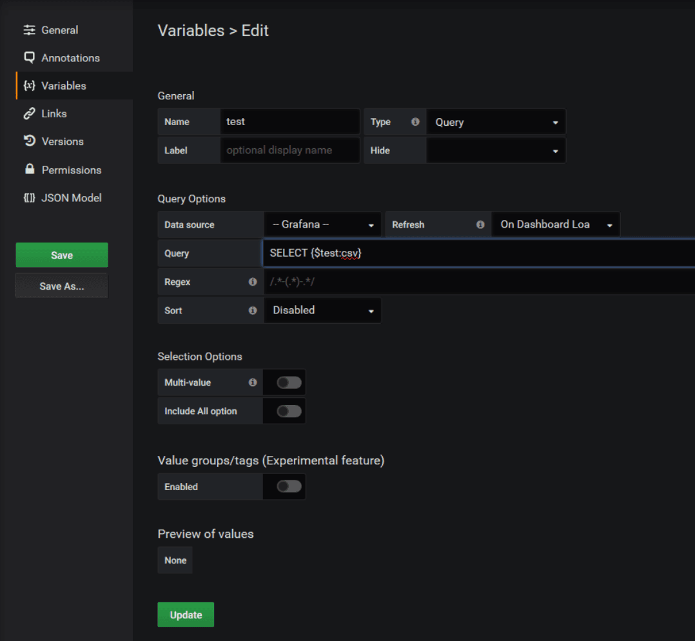Open the Type dropdown showing Query

click(496, 122)
